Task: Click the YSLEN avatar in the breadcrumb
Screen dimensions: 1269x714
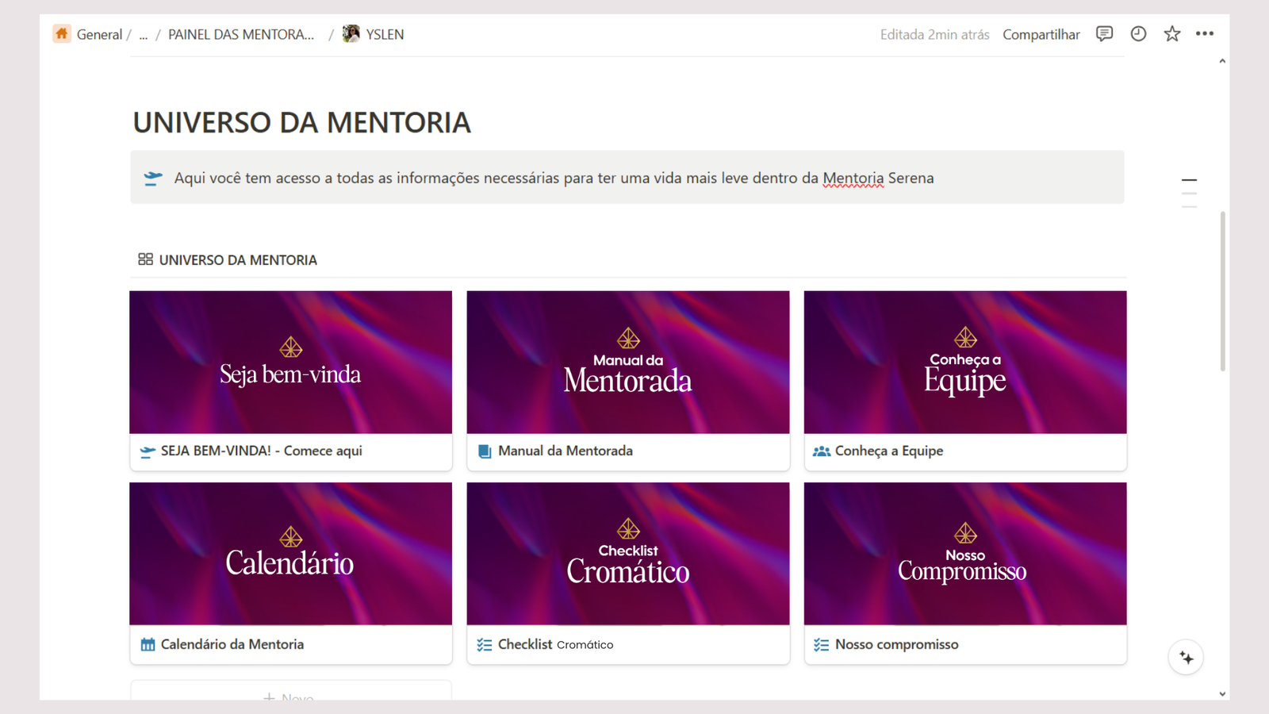Action: 351,34
